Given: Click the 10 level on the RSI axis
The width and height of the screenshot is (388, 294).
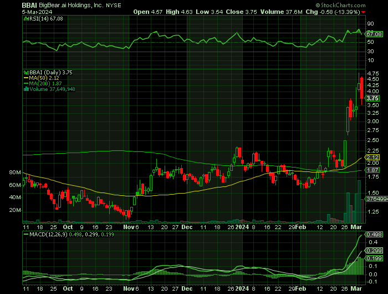Looking at the screenshot, I should point(370,60).
